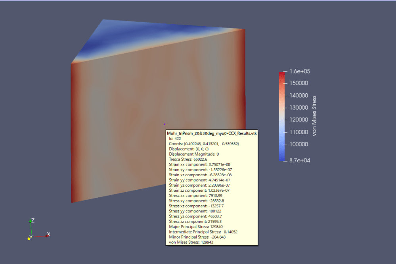Click the Coords line in the tooltip
Image resolution: width=396 pixels, height=264 pixels.
pyautogui.click(x=204, y=144)
